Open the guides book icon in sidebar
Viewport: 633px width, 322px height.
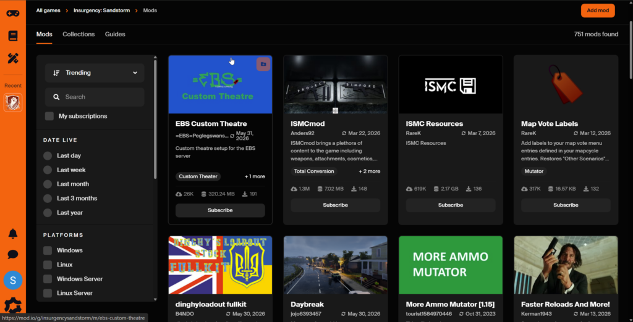pyautogui.click(x=13, y=35)
